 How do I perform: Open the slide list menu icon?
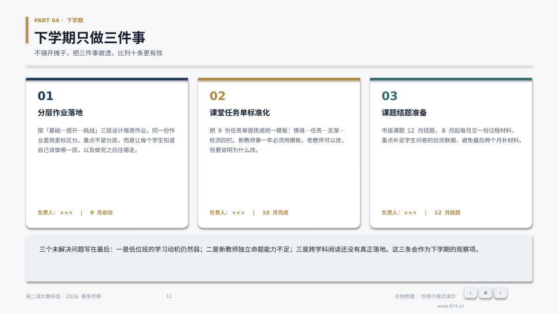[485, 293]
